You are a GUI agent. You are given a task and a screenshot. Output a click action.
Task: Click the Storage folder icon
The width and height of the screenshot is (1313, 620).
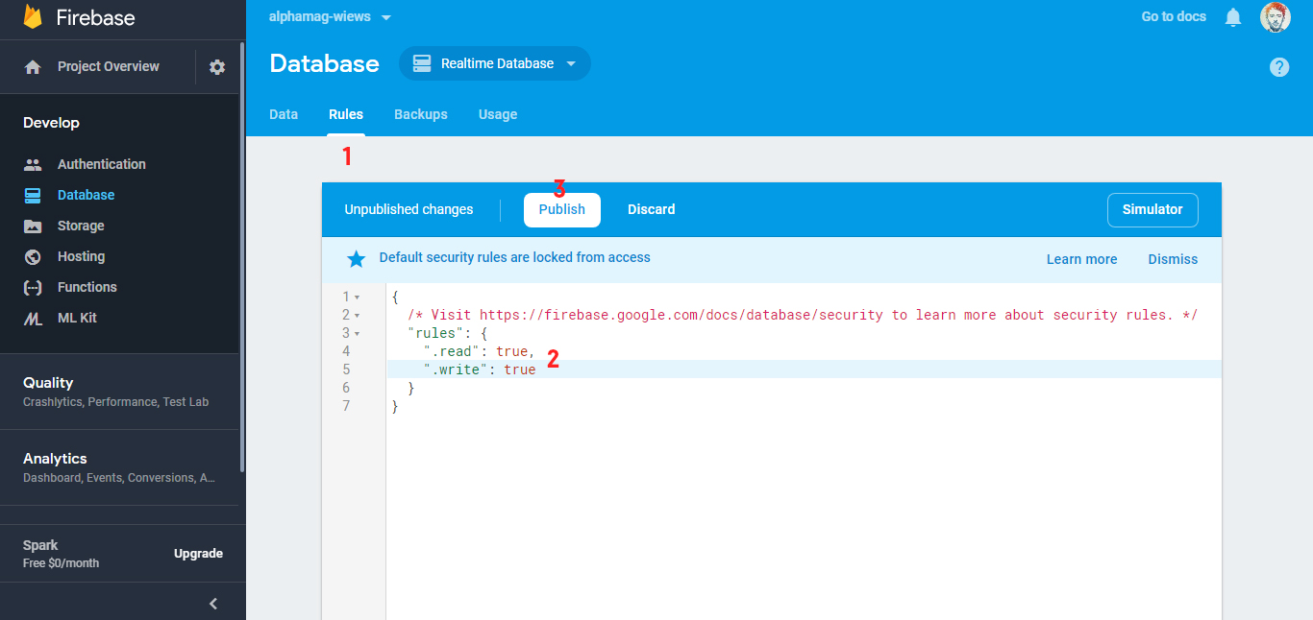[33, 227]
